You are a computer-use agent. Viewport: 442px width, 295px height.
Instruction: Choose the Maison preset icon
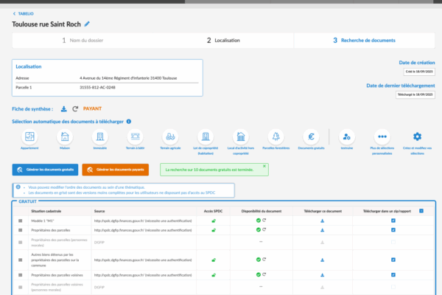[x=66, y=136]
